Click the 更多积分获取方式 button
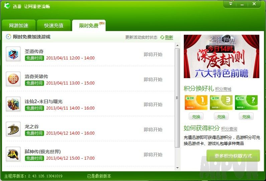The width and height of the screenshot is (266, 181). (x=233, y=156)
